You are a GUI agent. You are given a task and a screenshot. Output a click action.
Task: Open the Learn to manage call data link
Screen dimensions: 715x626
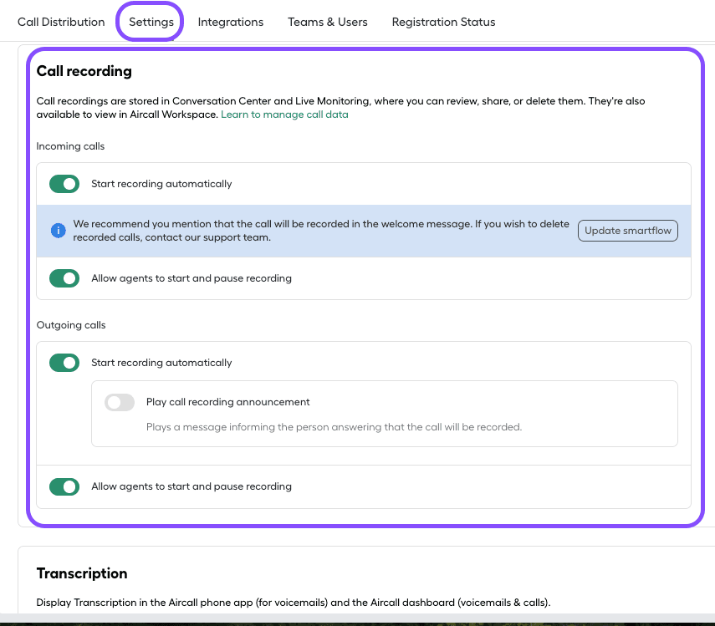[x=284, y=115]
